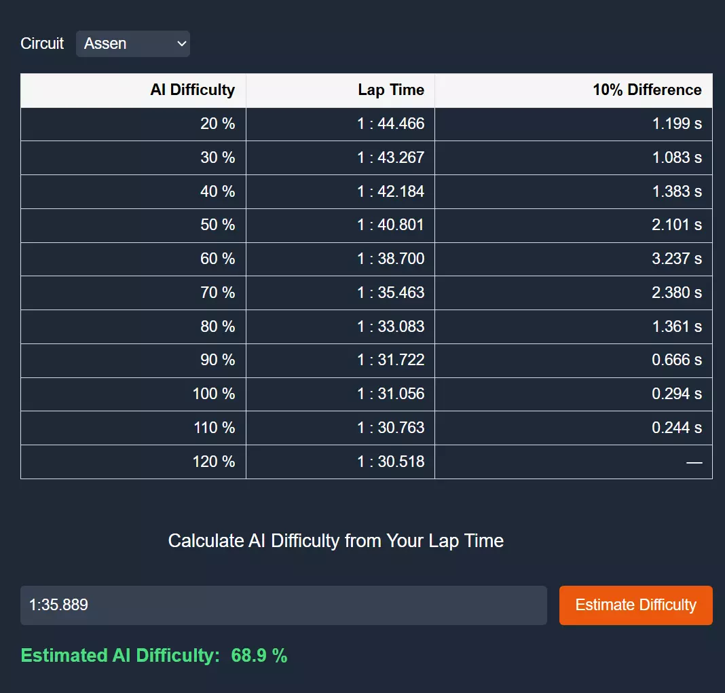Viewport: 725px width, 693px height.
Task: Click the 1.361 s difference value
Action: pos(677,327)
